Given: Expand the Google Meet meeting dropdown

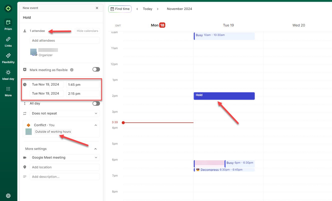Looking at the screenshot, I should [64, 157].
